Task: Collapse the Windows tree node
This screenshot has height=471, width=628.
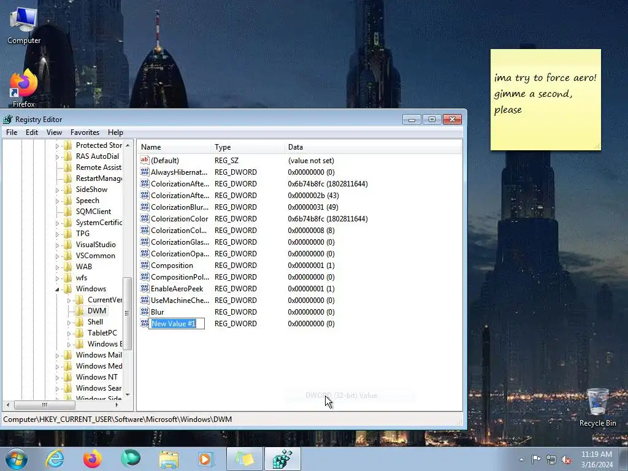Action: pyautogui.click(x=57, y=289)
